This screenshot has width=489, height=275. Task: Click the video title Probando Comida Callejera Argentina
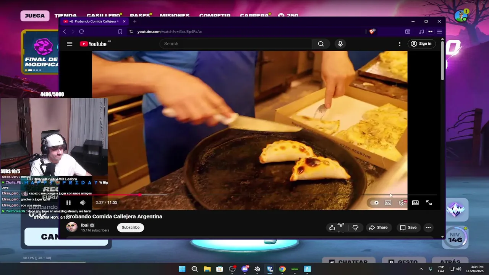point(114,217)
